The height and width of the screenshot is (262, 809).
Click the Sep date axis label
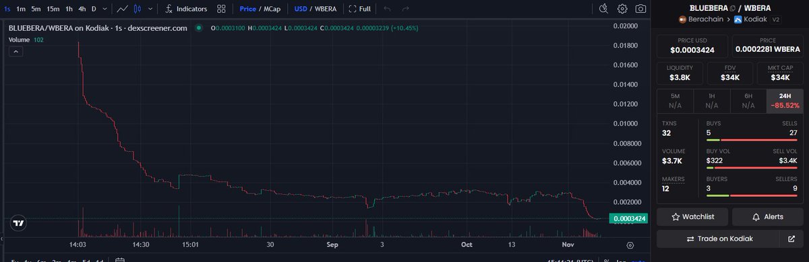[x=332, y=245]
